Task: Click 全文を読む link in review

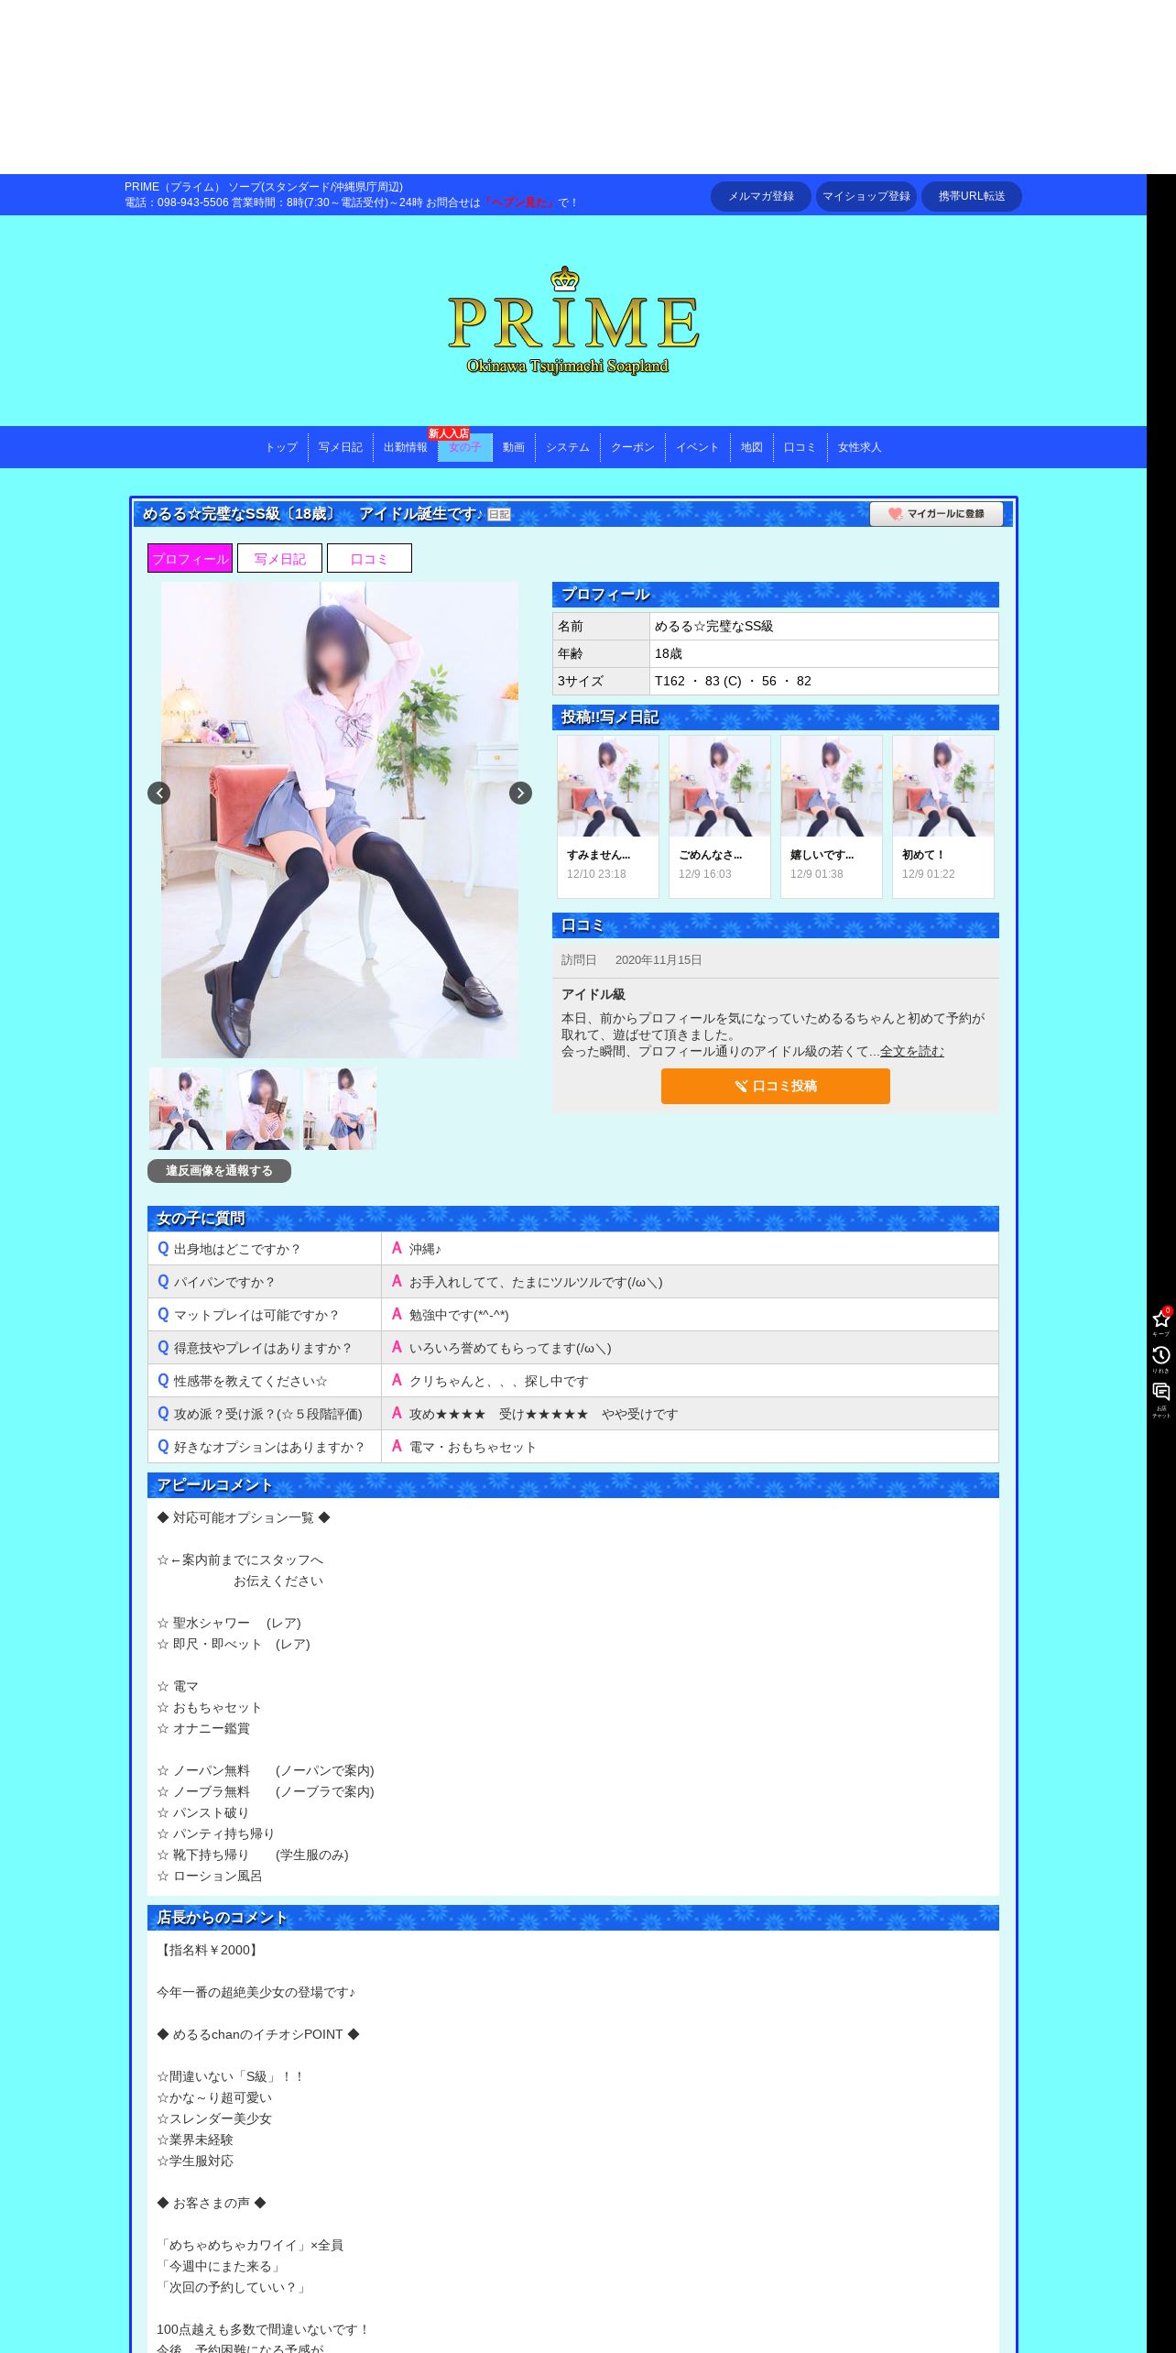Action: pos(912,1051)
